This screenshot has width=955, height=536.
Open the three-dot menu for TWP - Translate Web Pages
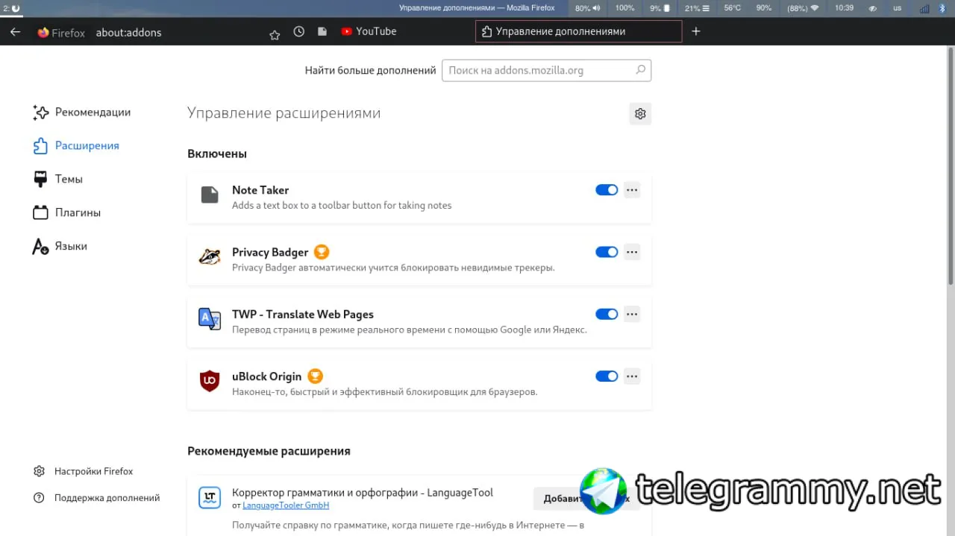pos(632,315)
